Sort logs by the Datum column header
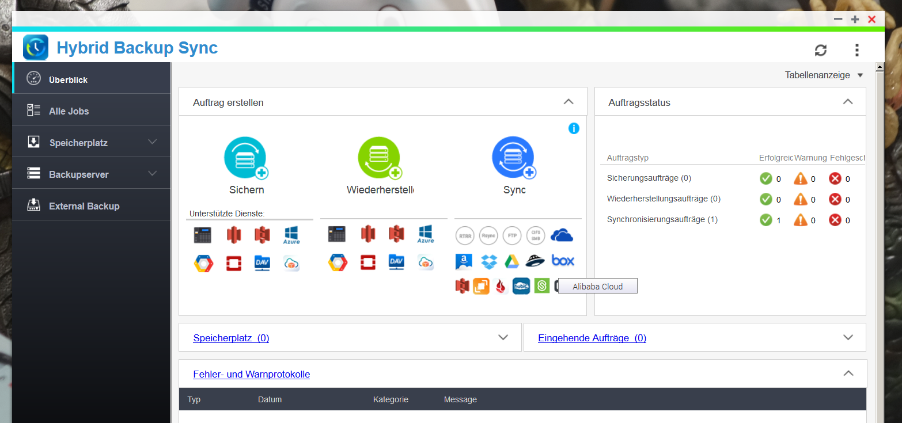This screenshot has height=423, width=902. pyautogui.click(x=270, y=399)
